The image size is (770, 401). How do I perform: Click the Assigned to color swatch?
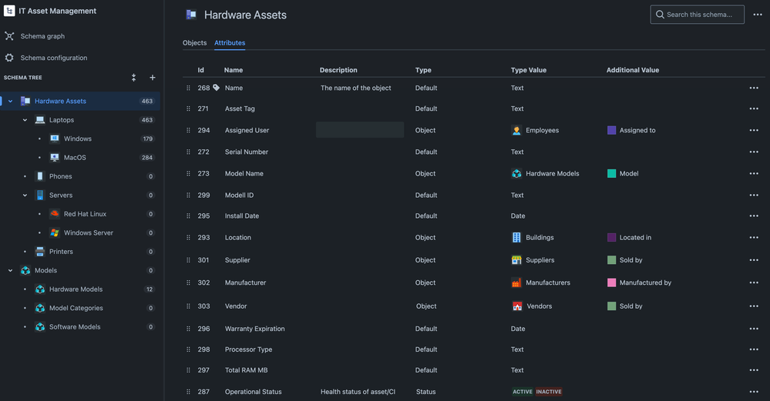(611, 130)
